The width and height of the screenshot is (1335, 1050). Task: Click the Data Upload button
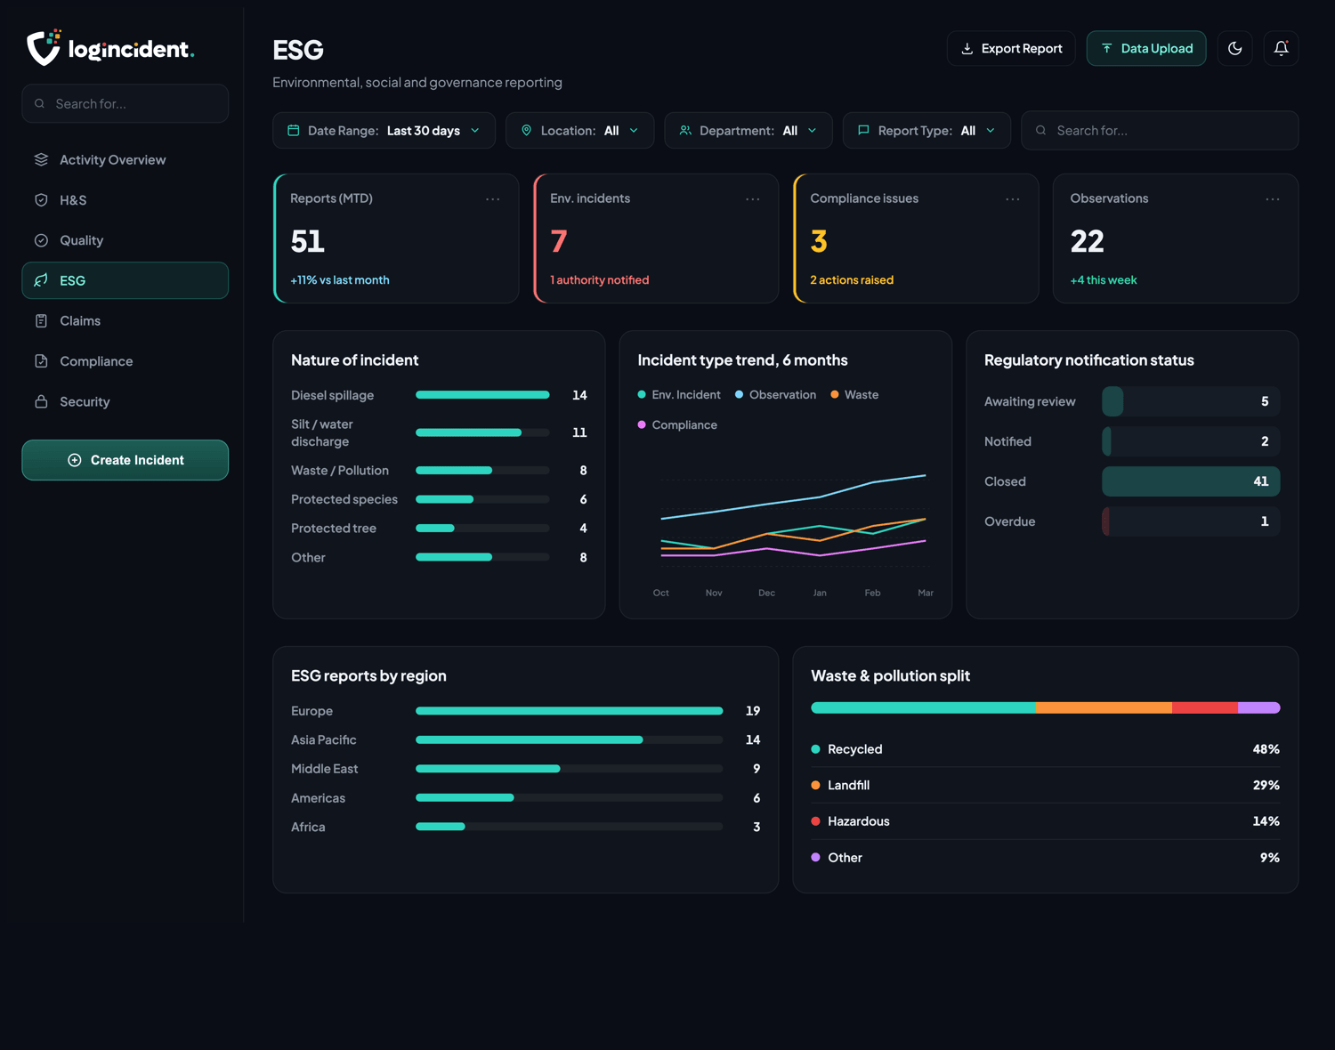click(1146, 49)
